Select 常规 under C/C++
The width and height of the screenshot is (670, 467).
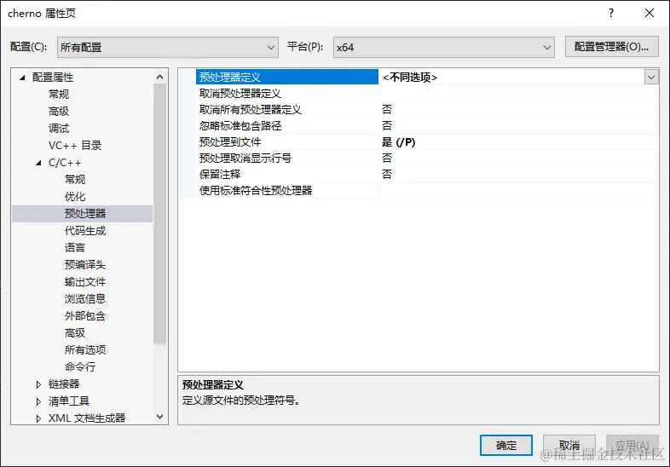click(x=75, y=180)
